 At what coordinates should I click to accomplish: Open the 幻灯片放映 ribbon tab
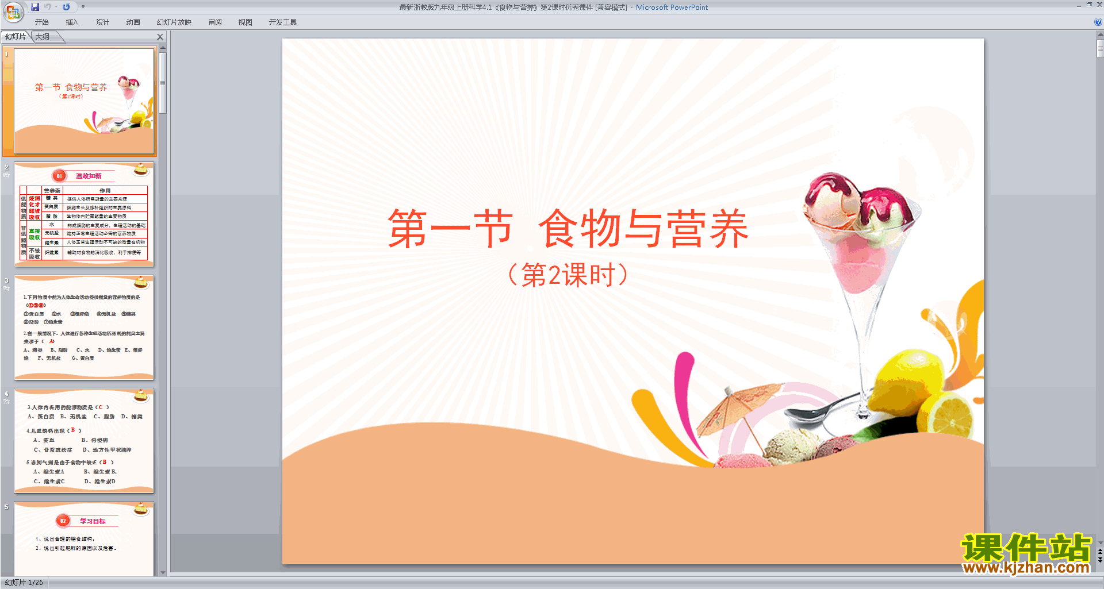coord(174,22)
